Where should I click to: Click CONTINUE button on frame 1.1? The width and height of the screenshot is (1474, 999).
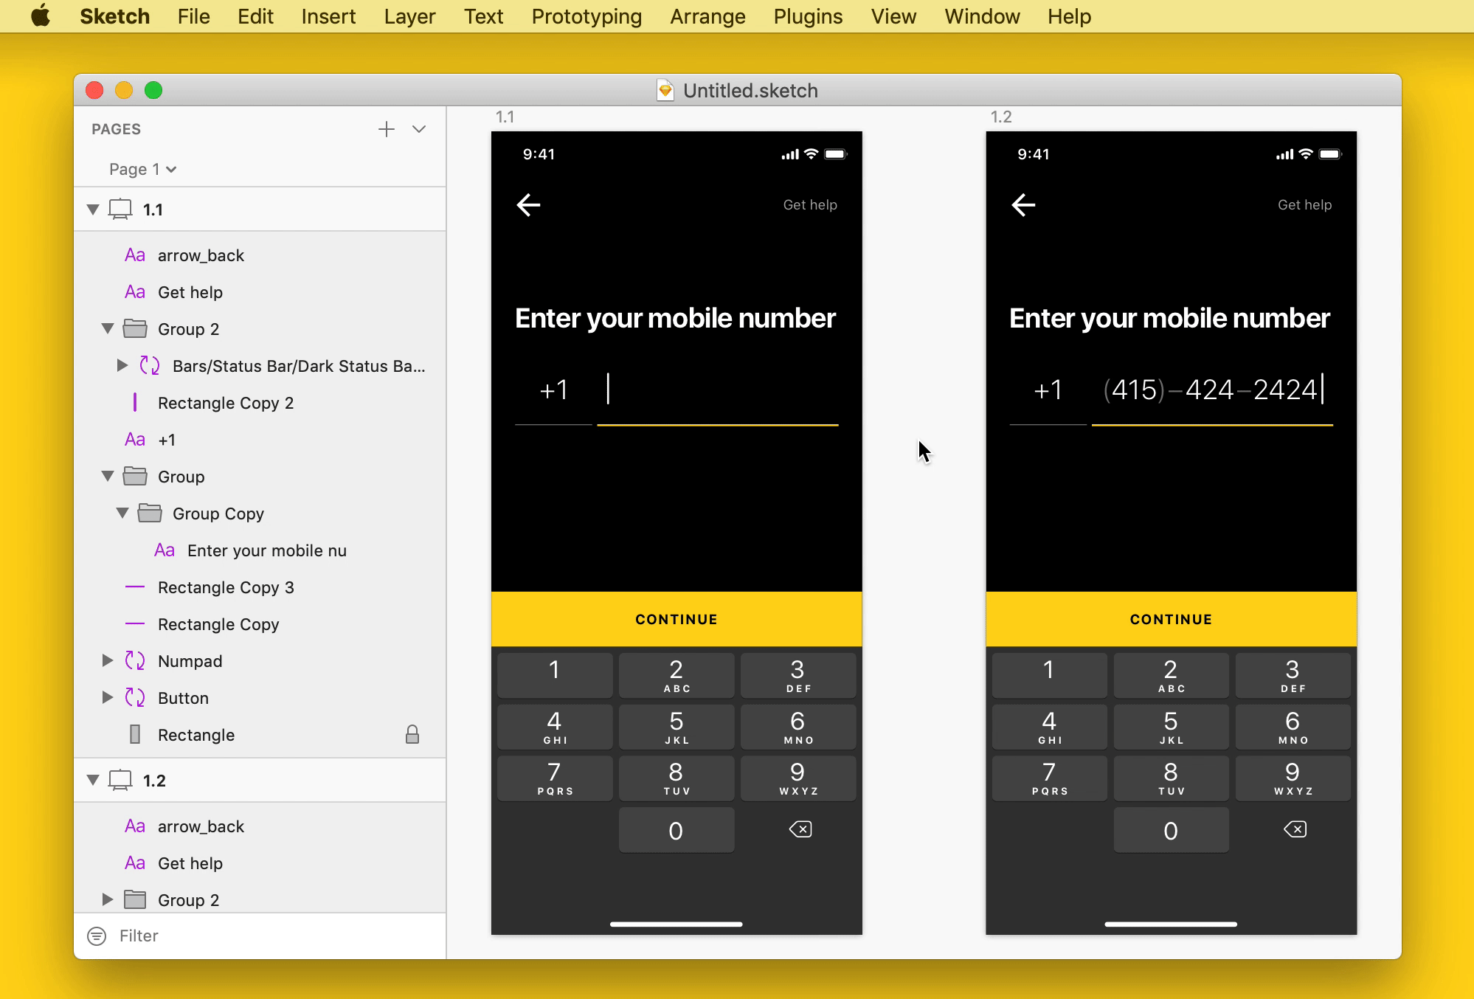tap(677, 619)
